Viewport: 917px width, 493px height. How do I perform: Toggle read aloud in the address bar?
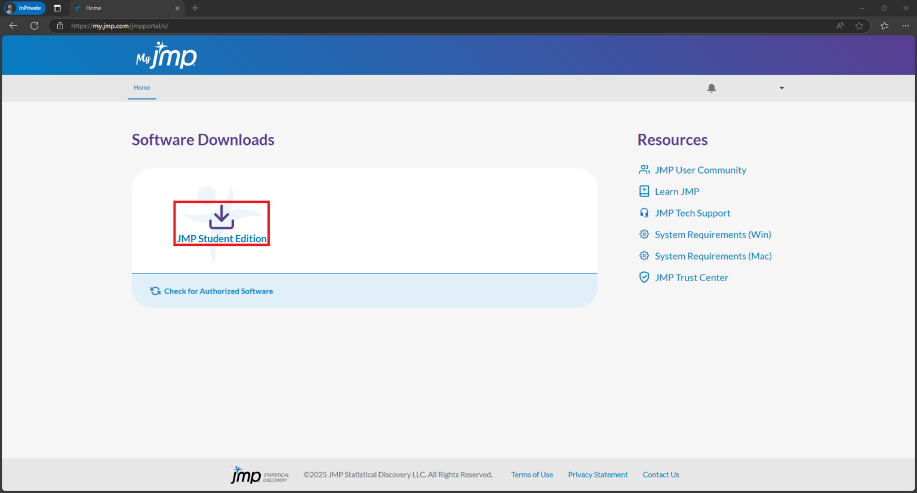839,26
